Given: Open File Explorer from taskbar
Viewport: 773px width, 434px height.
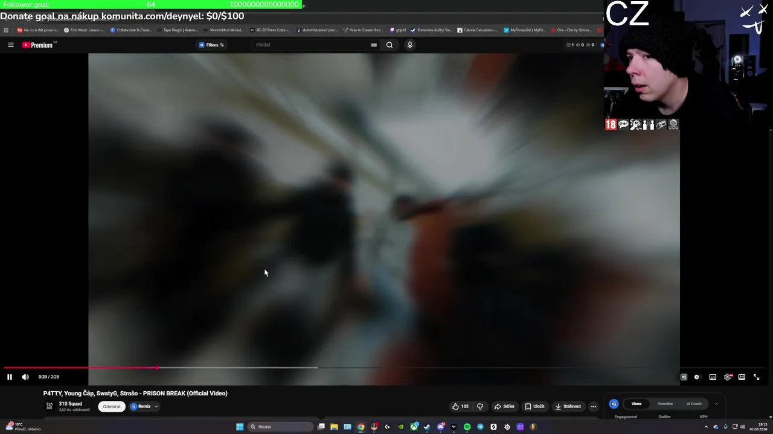Looking at the screenshot, I should pos(334,427).
